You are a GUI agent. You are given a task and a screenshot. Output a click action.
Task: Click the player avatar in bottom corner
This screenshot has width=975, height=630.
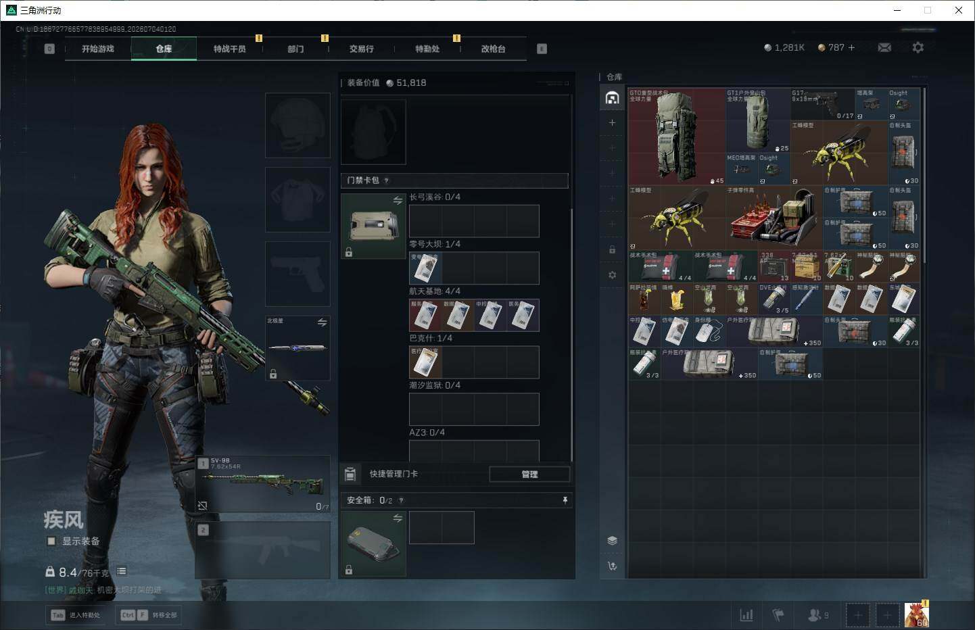pyautogui.click(x=917, y=614)
